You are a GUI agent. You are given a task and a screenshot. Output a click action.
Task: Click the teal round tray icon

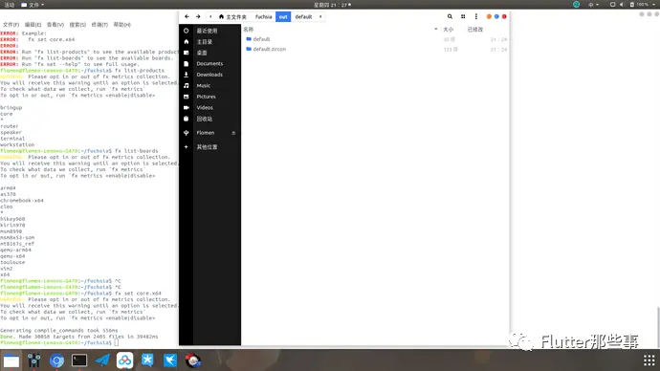[x=576, y=5]
